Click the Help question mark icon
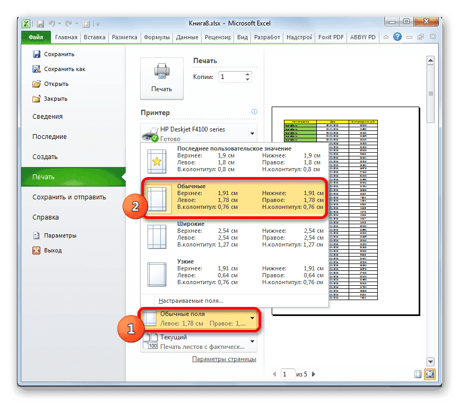Screen dimensions: 459x404 [398, 37]
